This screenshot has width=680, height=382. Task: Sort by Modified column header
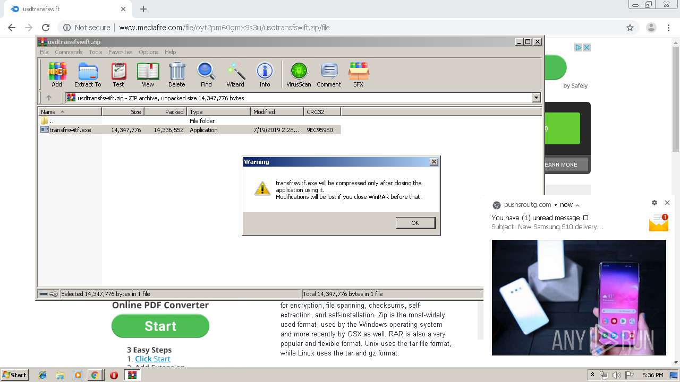277,112
